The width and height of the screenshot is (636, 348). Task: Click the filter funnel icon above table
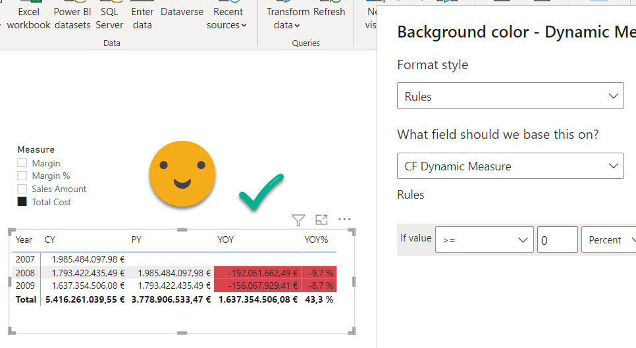[x=298, y=220]
